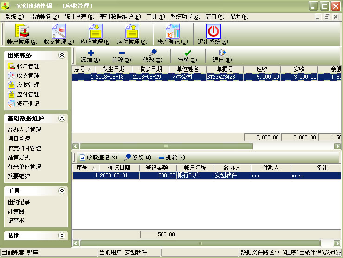Open 计算器 from the tools list
Viewport: 343px width, 258px height.
[16, 212]
